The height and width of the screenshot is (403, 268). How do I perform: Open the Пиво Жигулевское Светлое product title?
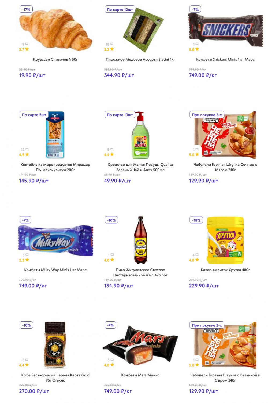pos(140,272)
